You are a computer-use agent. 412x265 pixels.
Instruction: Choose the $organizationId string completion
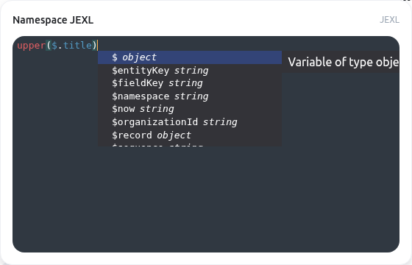pyautogui.click(x=190, y=122)
